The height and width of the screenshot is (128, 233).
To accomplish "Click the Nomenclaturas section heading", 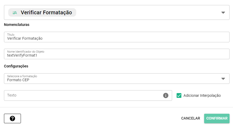I will click(17, 25).
